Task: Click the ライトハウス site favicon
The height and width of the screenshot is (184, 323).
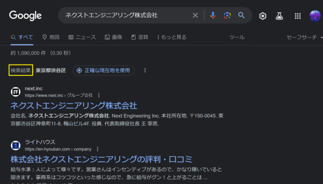Action: pos(16,146)
